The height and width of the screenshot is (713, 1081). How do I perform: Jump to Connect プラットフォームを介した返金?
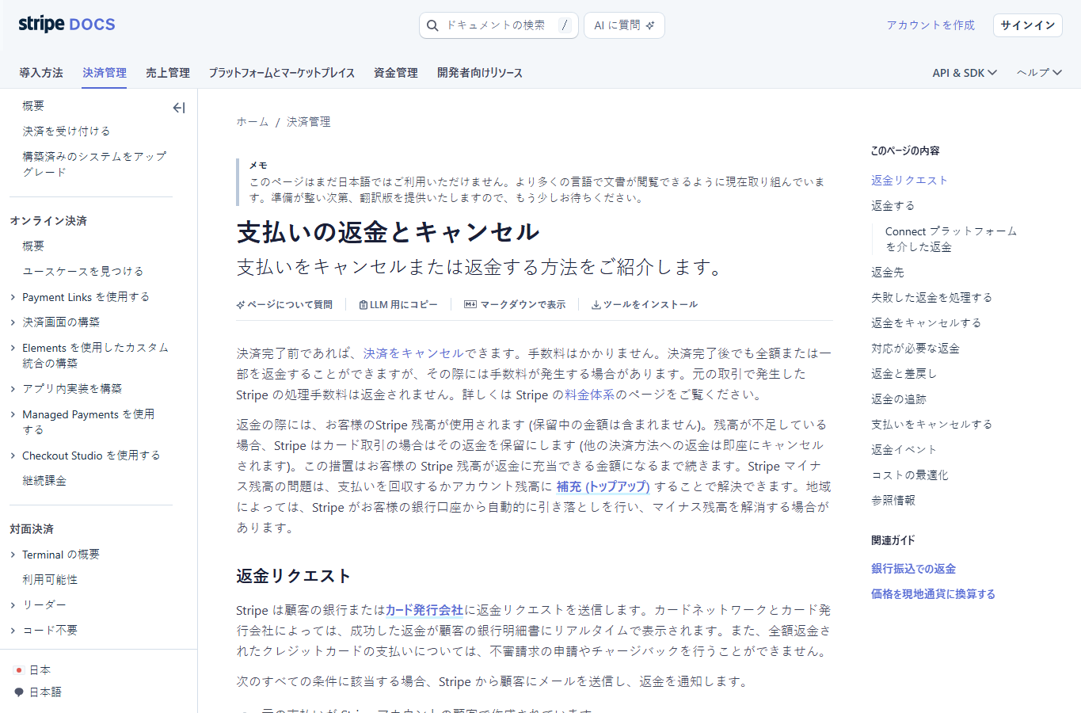coord(951,239)
